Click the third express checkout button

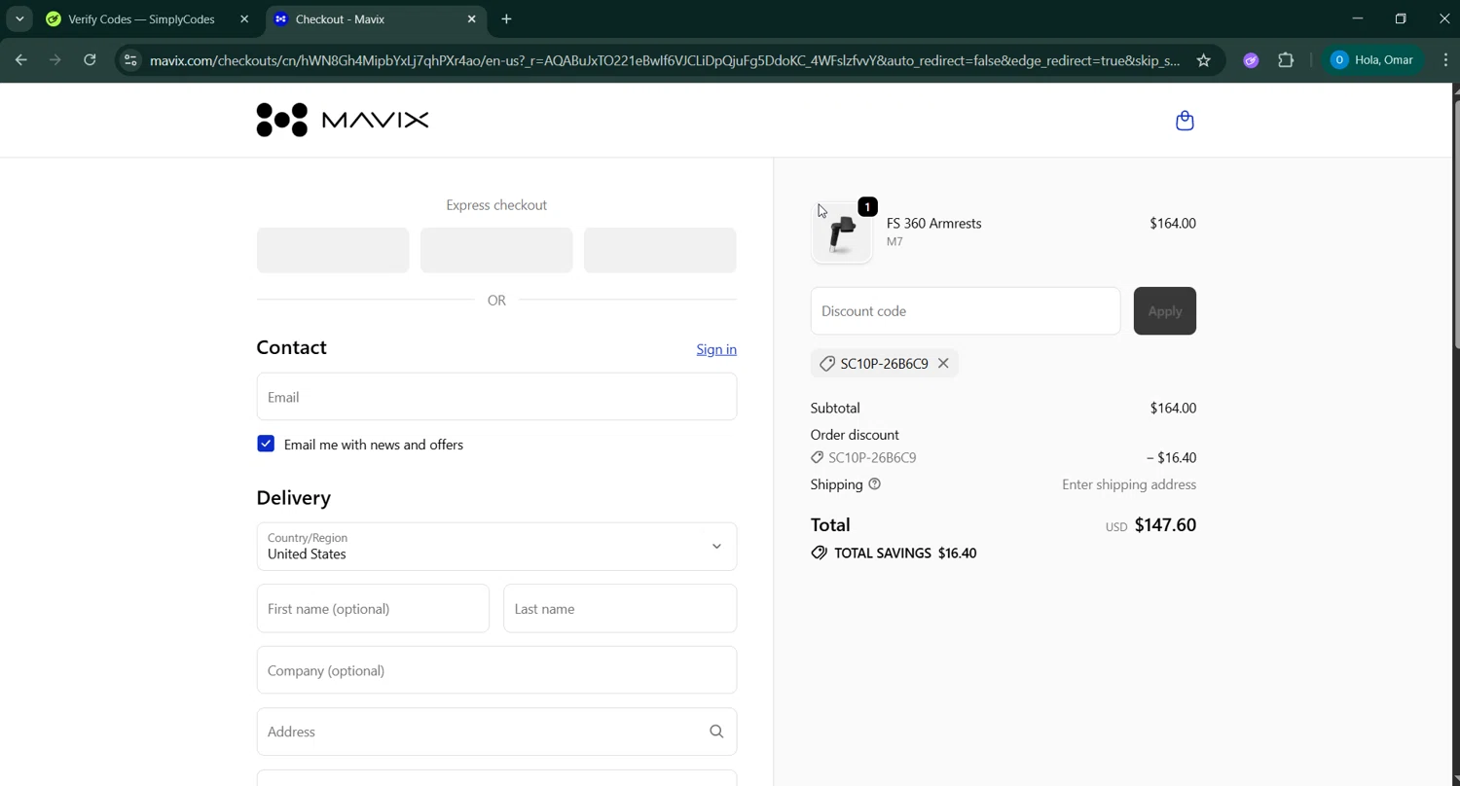(x=660, y=250)
